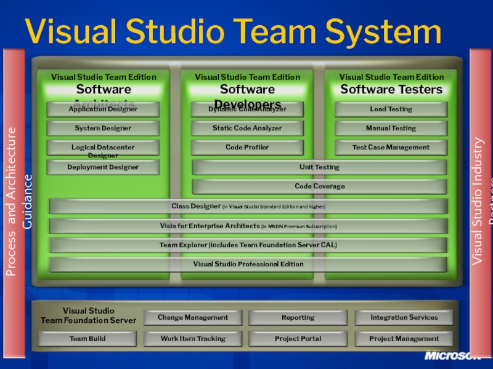Click the Code Coverage bar
The image size is (493, 369).
(319, 186)
